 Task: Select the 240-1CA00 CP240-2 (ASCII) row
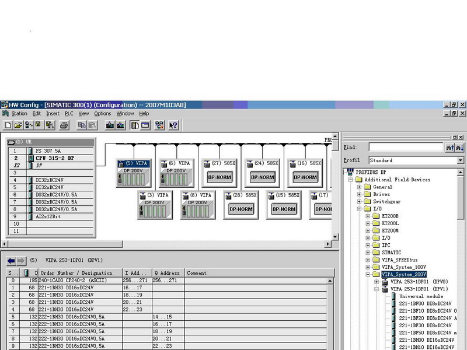pos(167,281)
